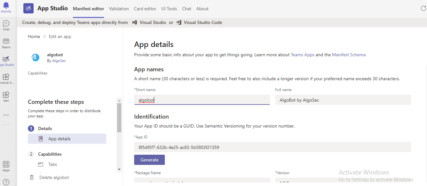Image resolution: width=427 pixels, height=186 pixels.
Task: Click the Edit an app breadcrumb
Action: (x=60, y=36)
